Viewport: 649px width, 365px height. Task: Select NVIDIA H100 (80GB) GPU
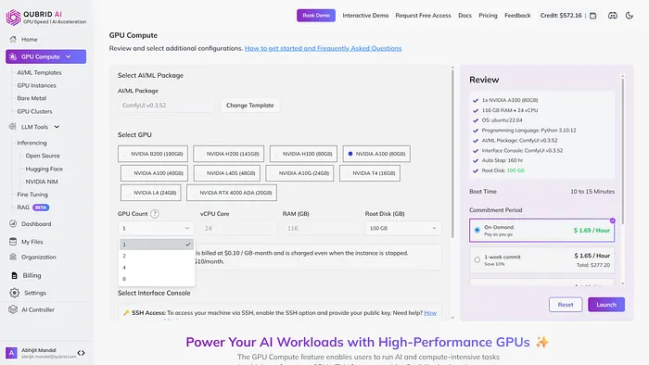pos(303,154)
